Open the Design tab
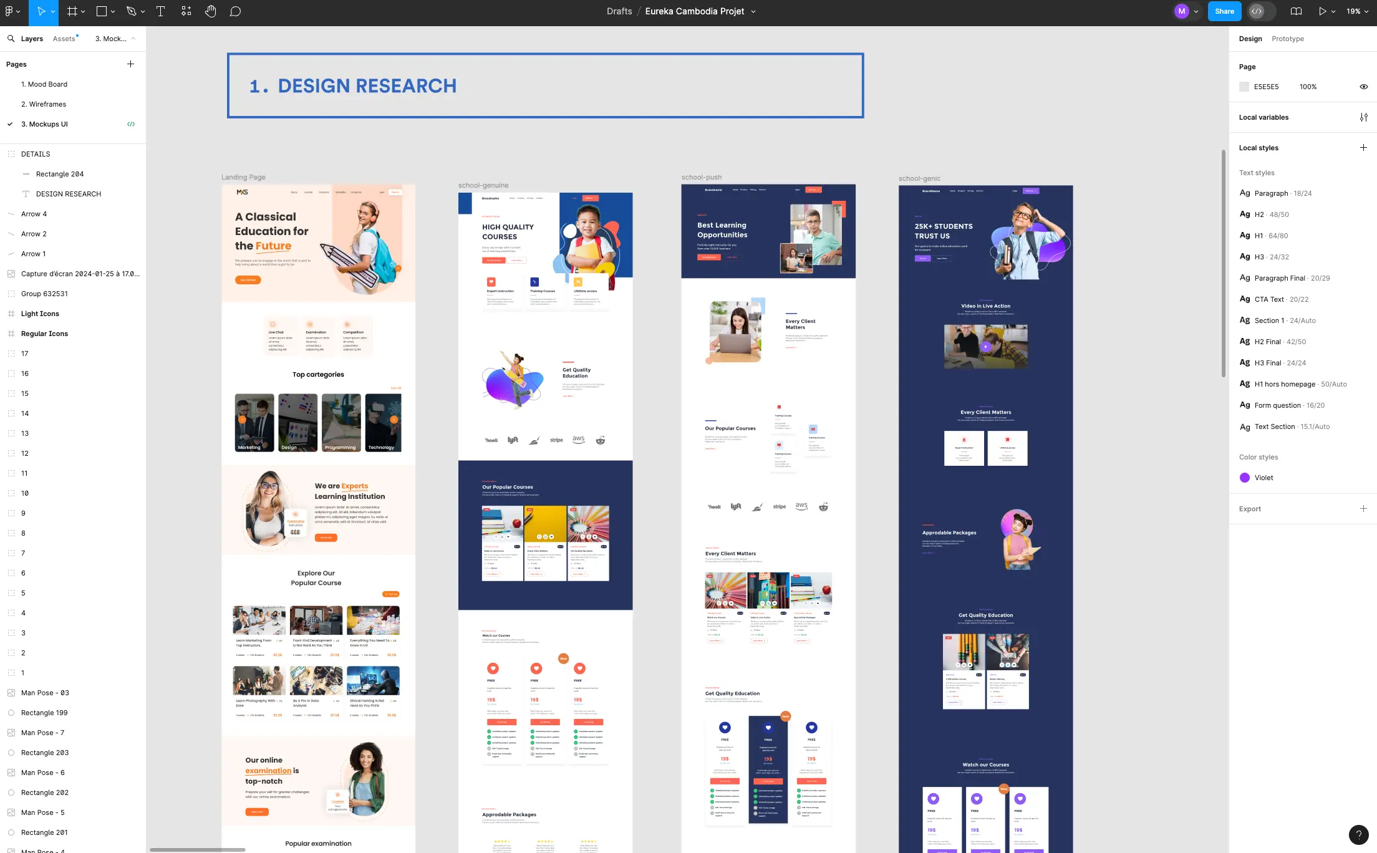 [1250, 39]
